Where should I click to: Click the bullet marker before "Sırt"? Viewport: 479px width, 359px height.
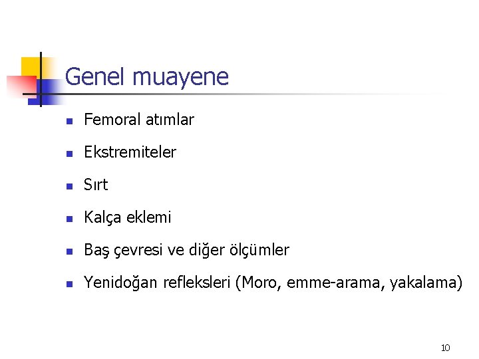coord(67,186)
